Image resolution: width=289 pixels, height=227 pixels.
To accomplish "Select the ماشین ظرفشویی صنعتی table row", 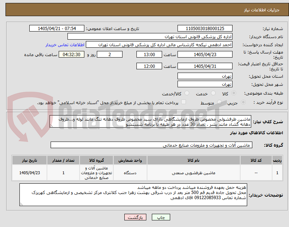I will [147, 173].
